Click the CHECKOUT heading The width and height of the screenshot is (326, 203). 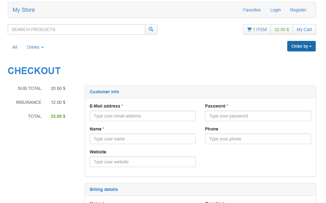34,71
